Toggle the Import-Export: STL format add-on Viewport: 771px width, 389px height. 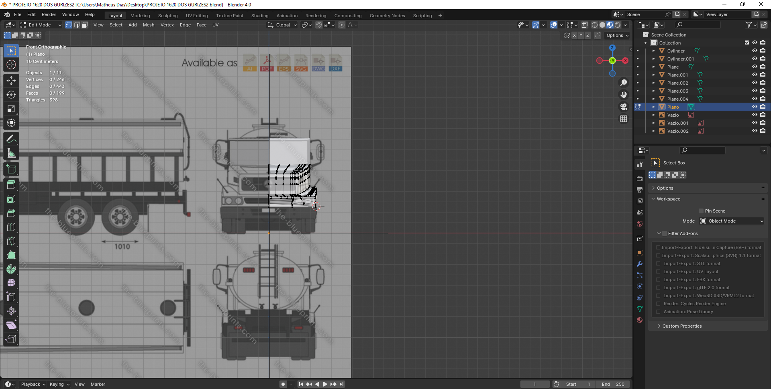pyautogui.click(x=658, y=263)
